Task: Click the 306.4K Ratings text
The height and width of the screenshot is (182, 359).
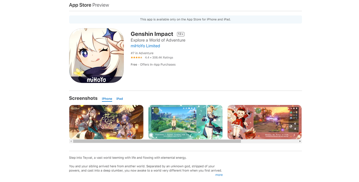Action: [x=162, y=57]
